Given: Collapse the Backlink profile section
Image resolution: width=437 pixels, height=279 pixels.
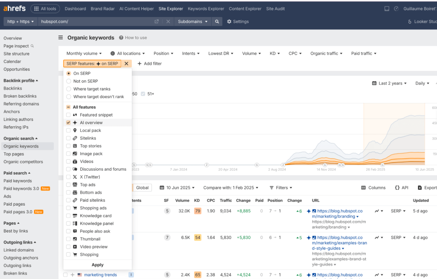Looking at the screenshot, I should (x=20, y=81).
